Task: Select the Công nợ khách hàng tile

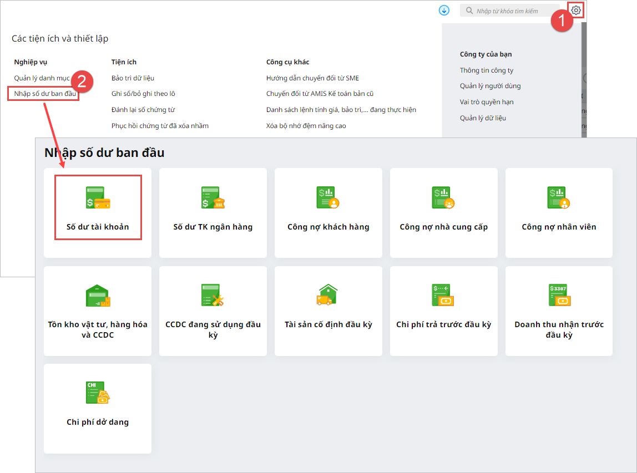Action: (x=328, y=213)
